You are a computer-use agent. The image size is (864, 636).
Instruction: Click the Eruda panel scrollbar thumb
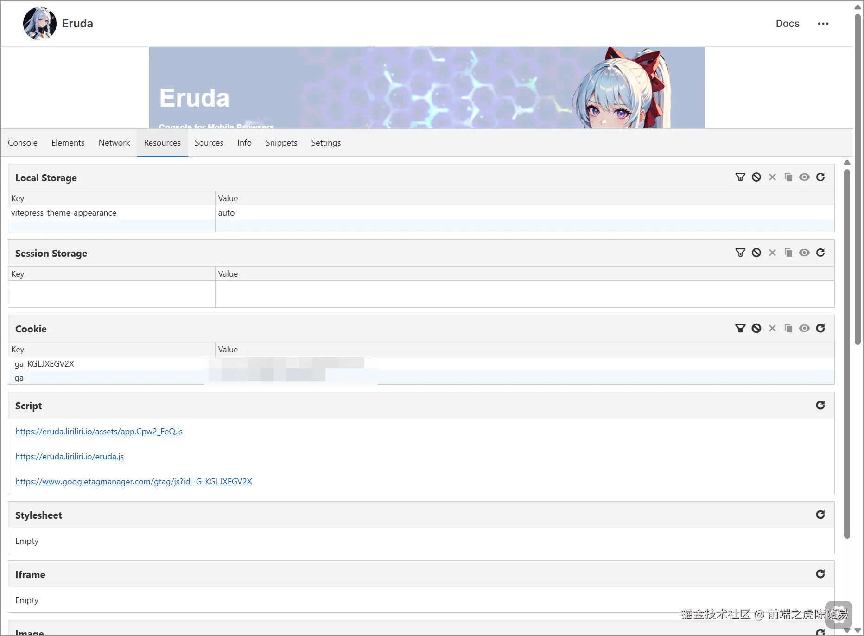coord(847,353)
